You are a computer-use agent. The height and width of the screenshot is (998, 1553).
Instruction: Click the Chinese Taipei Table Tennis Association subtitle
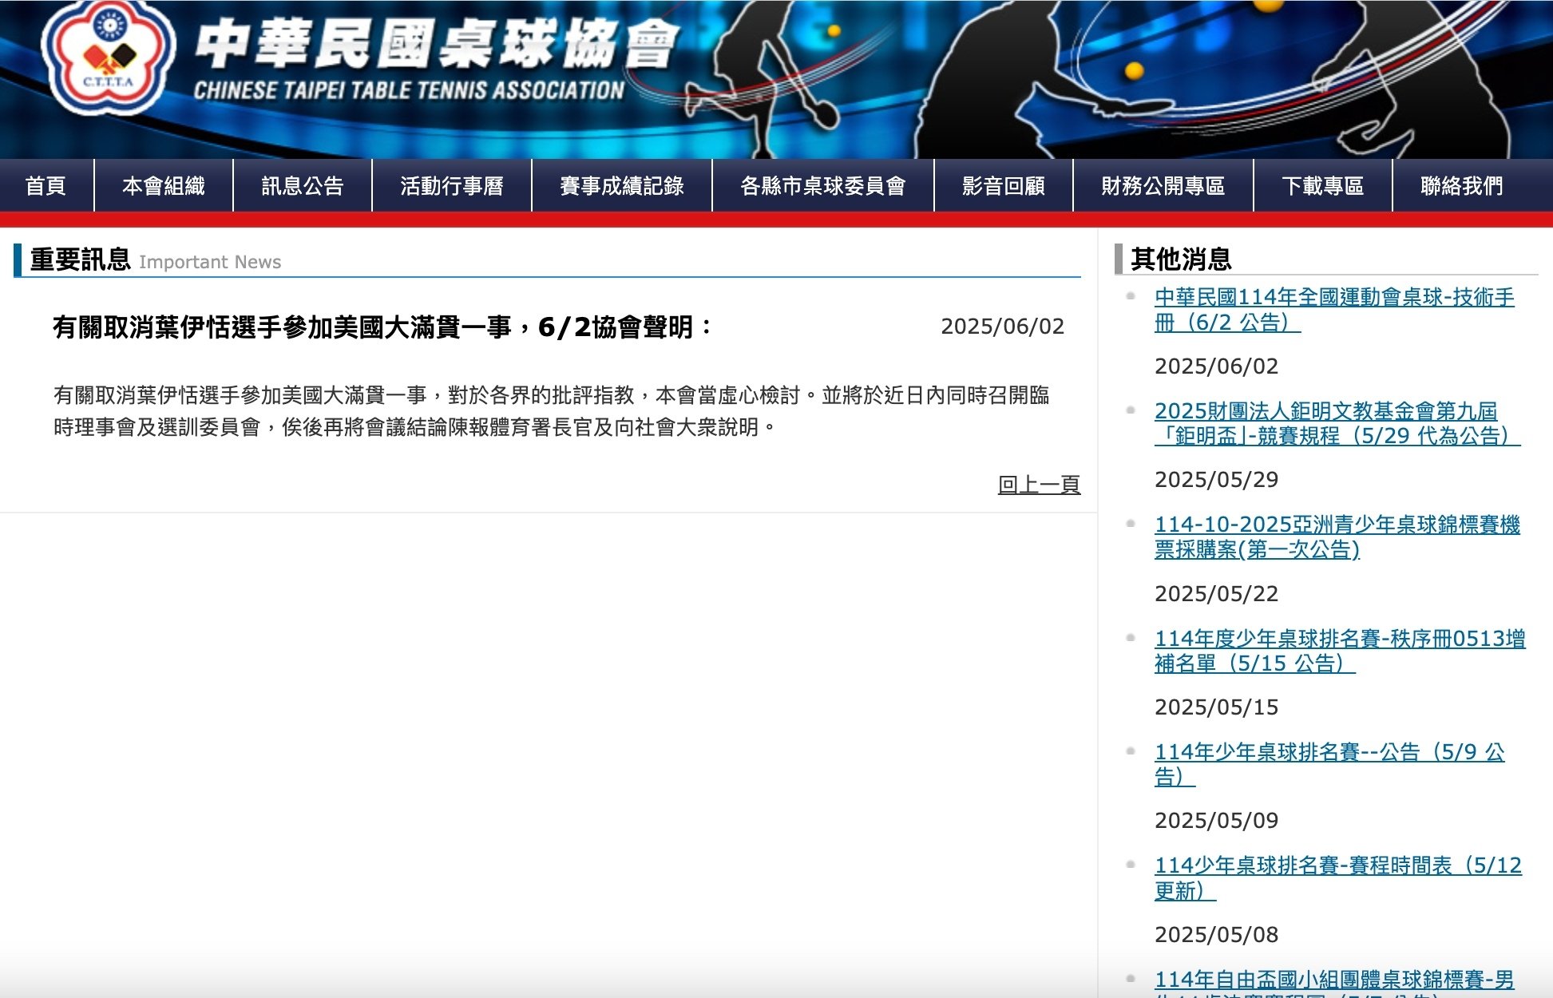409,90
